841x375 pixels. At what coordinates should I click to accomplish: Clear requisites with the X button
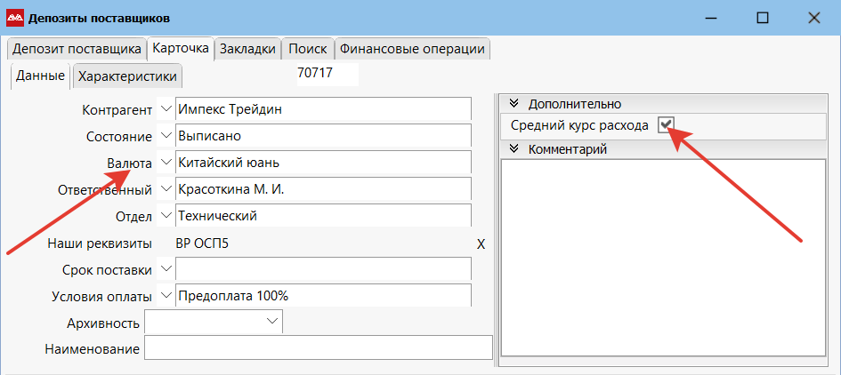(x=481, y=243)
